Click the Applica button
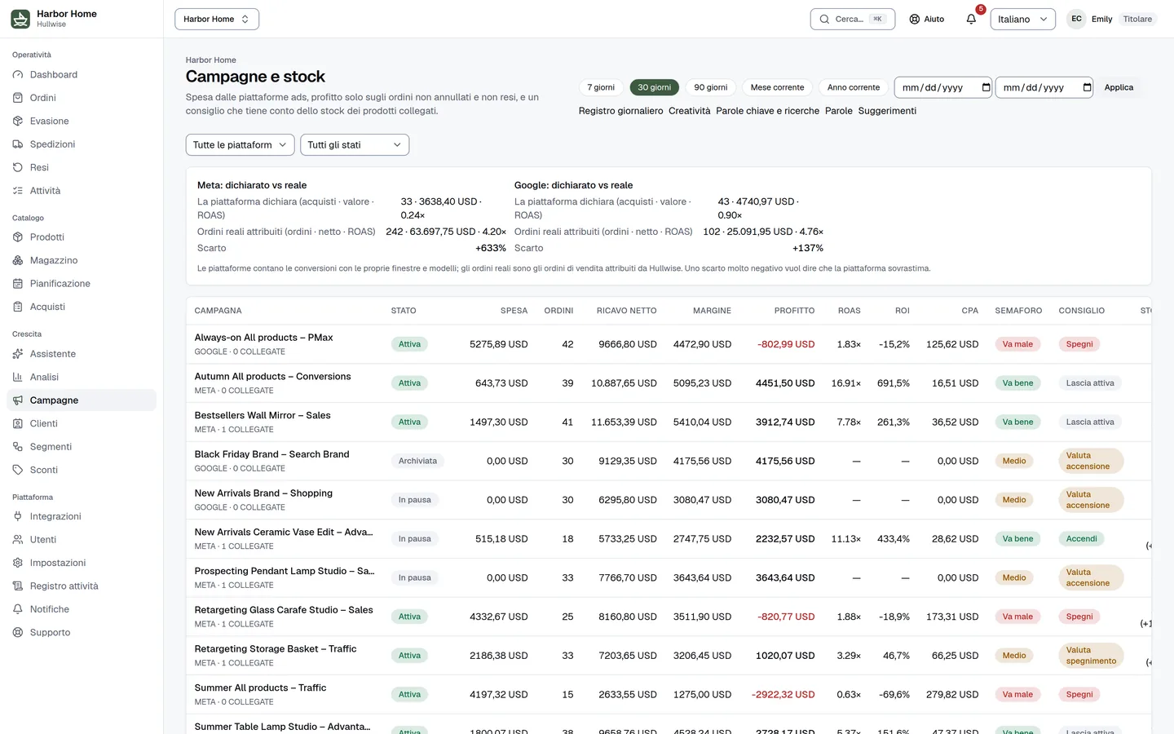 1119,87
